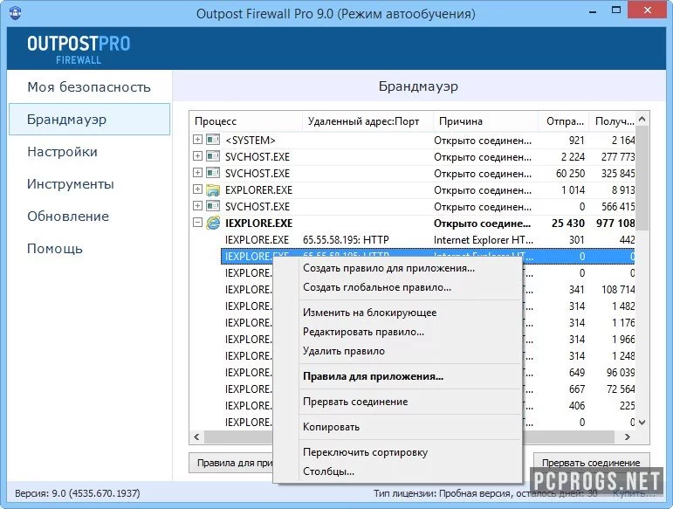
Task: Click the 25 430 total sent value
Action: click(568, 224)
